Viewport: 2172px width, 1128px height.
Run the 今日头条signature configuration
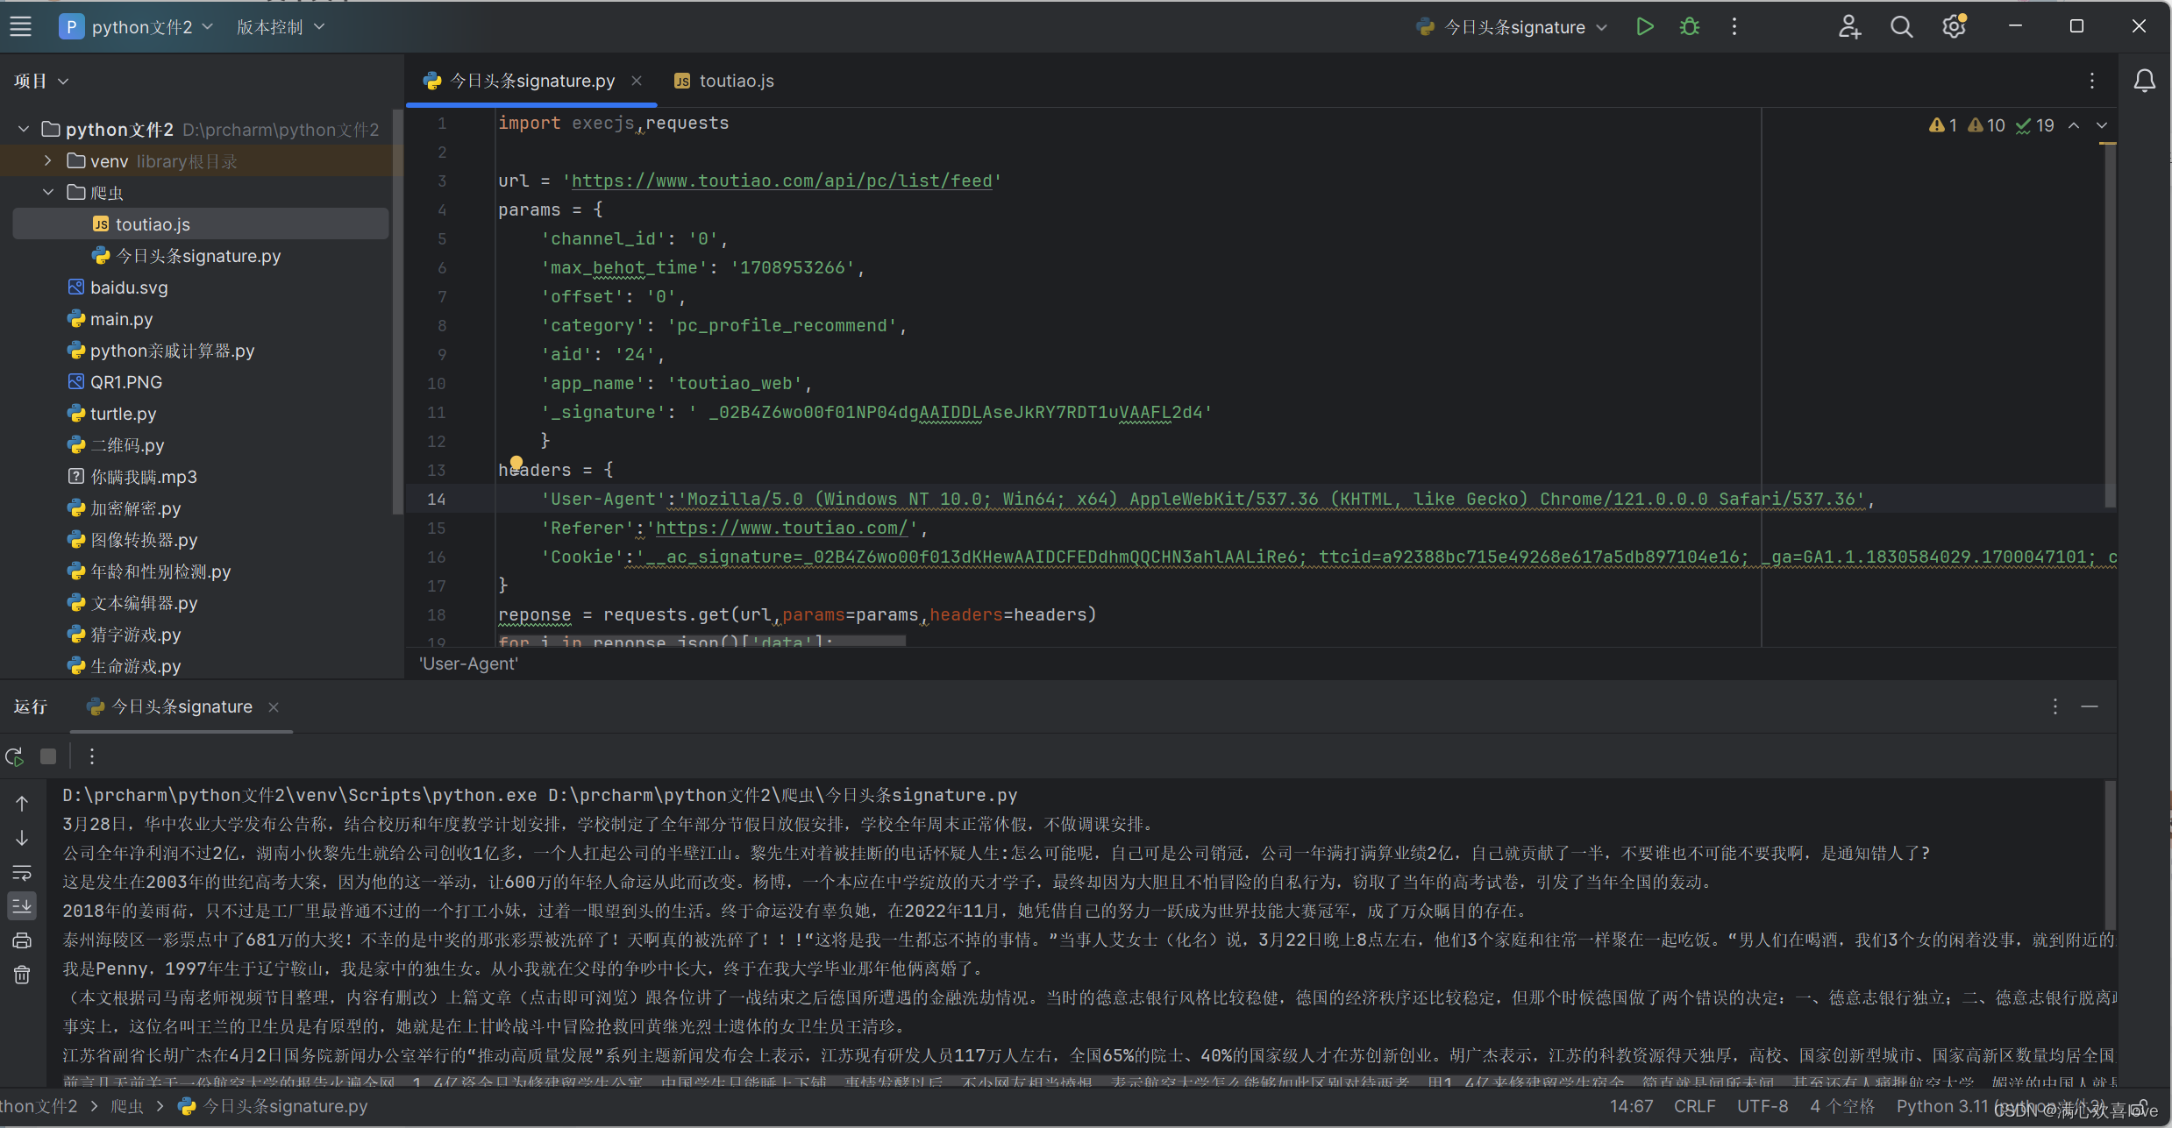[1645, 27]
